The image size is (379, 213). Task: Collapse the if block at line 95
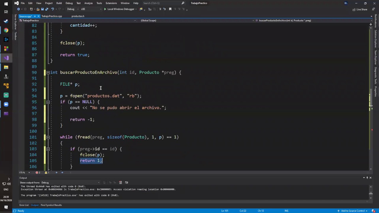[x=48, y=102]
